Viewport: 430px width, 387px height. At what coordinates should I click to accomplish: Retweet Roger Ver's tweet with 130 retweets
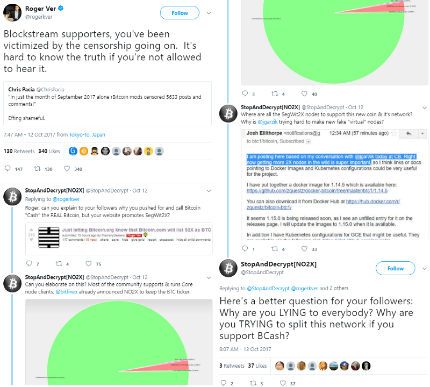coord(37,169)
